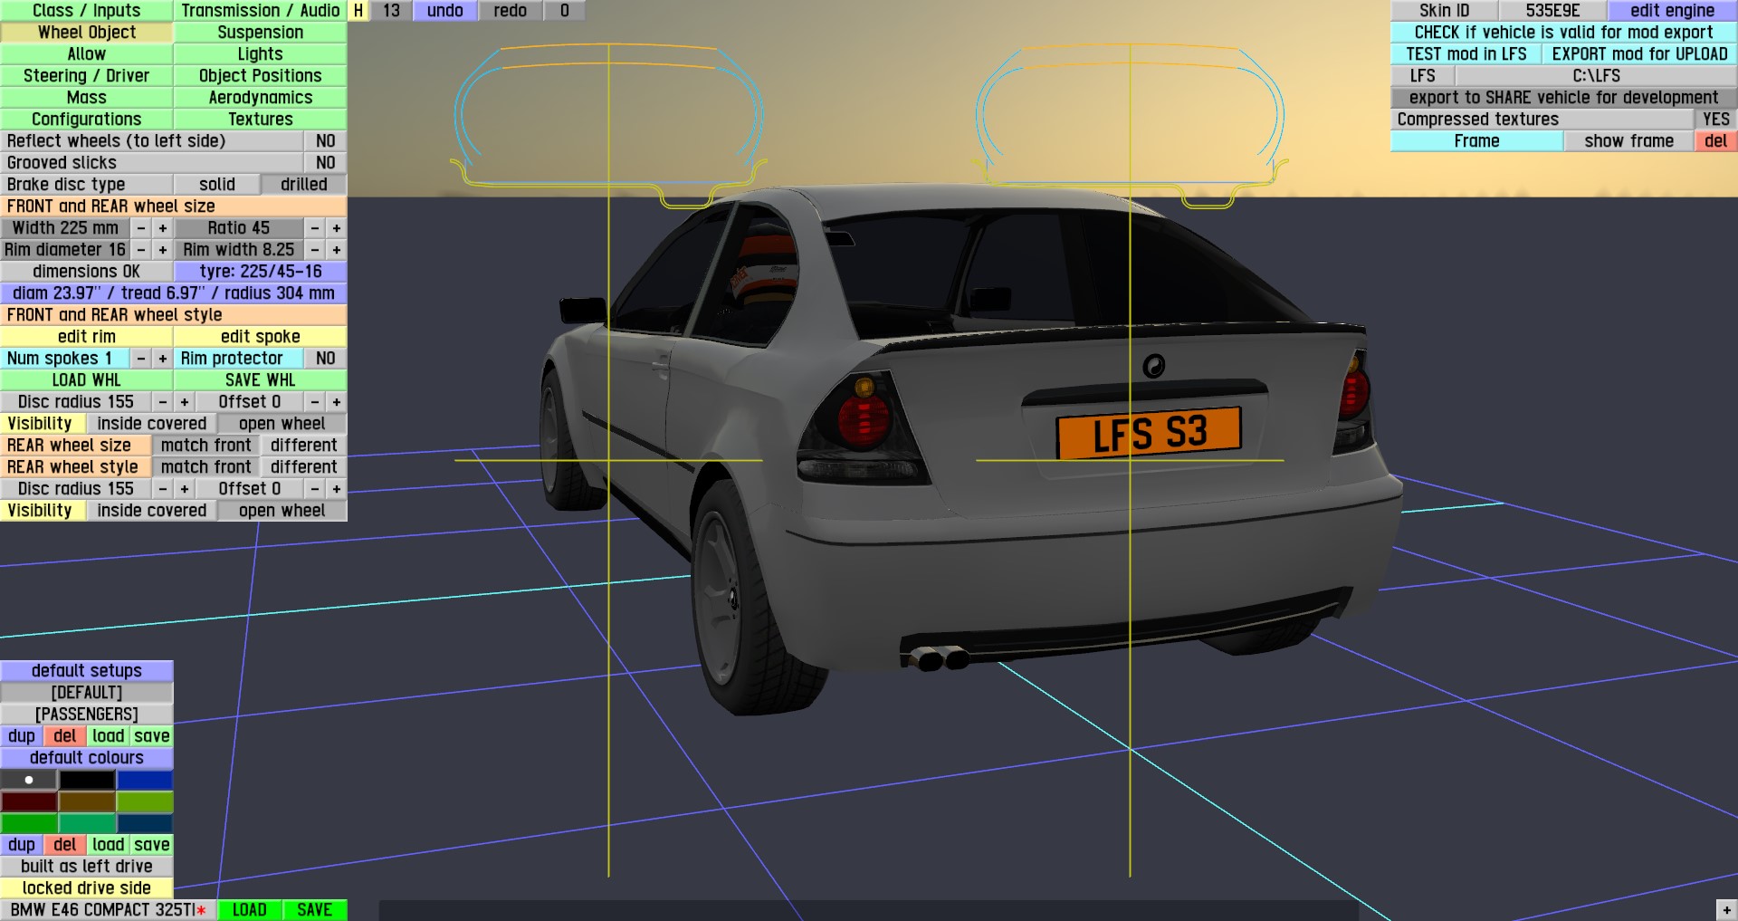Open the Allow tab
This screenshot has height=921, width=1738.
pyautogui.click(x=86, y=54)
